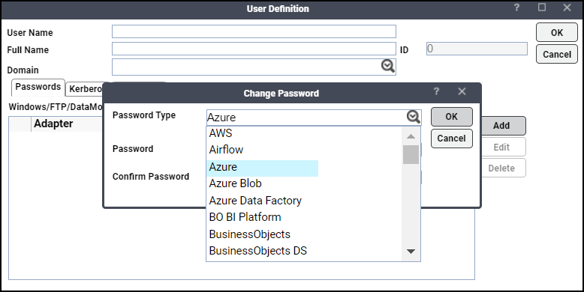Open the Domain lookup magnifier icon

click(388, 67)
